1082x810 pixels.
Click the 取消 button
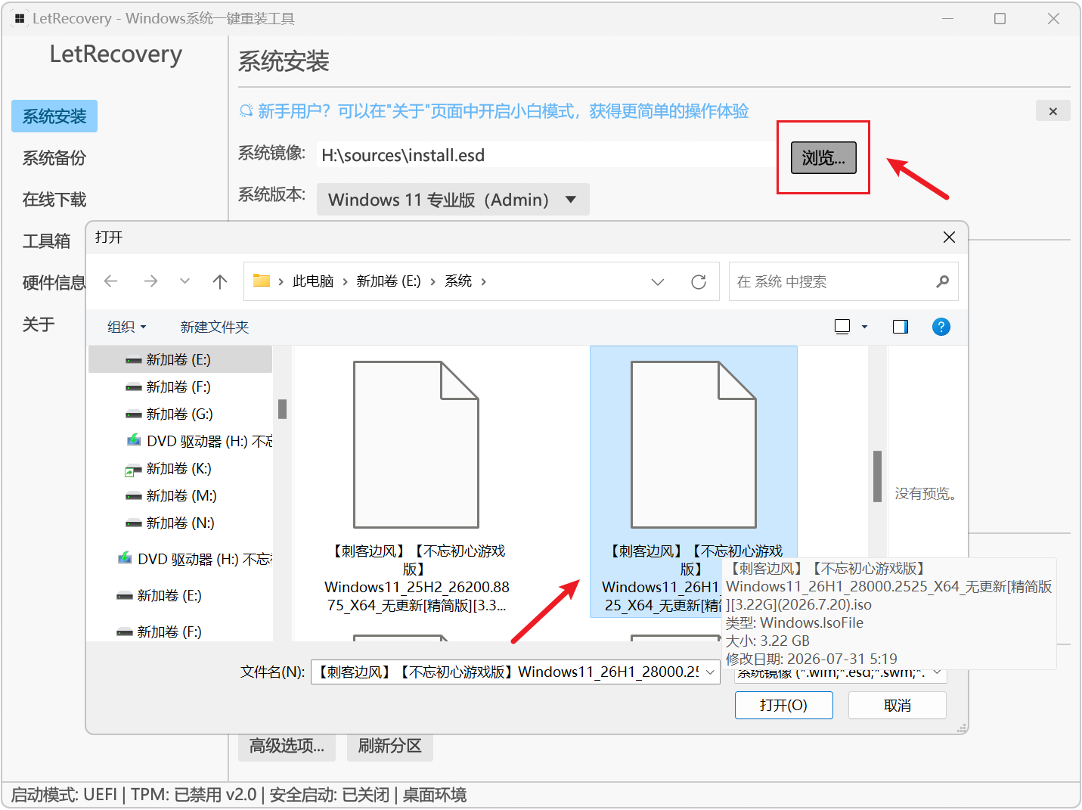pos(898,705)
